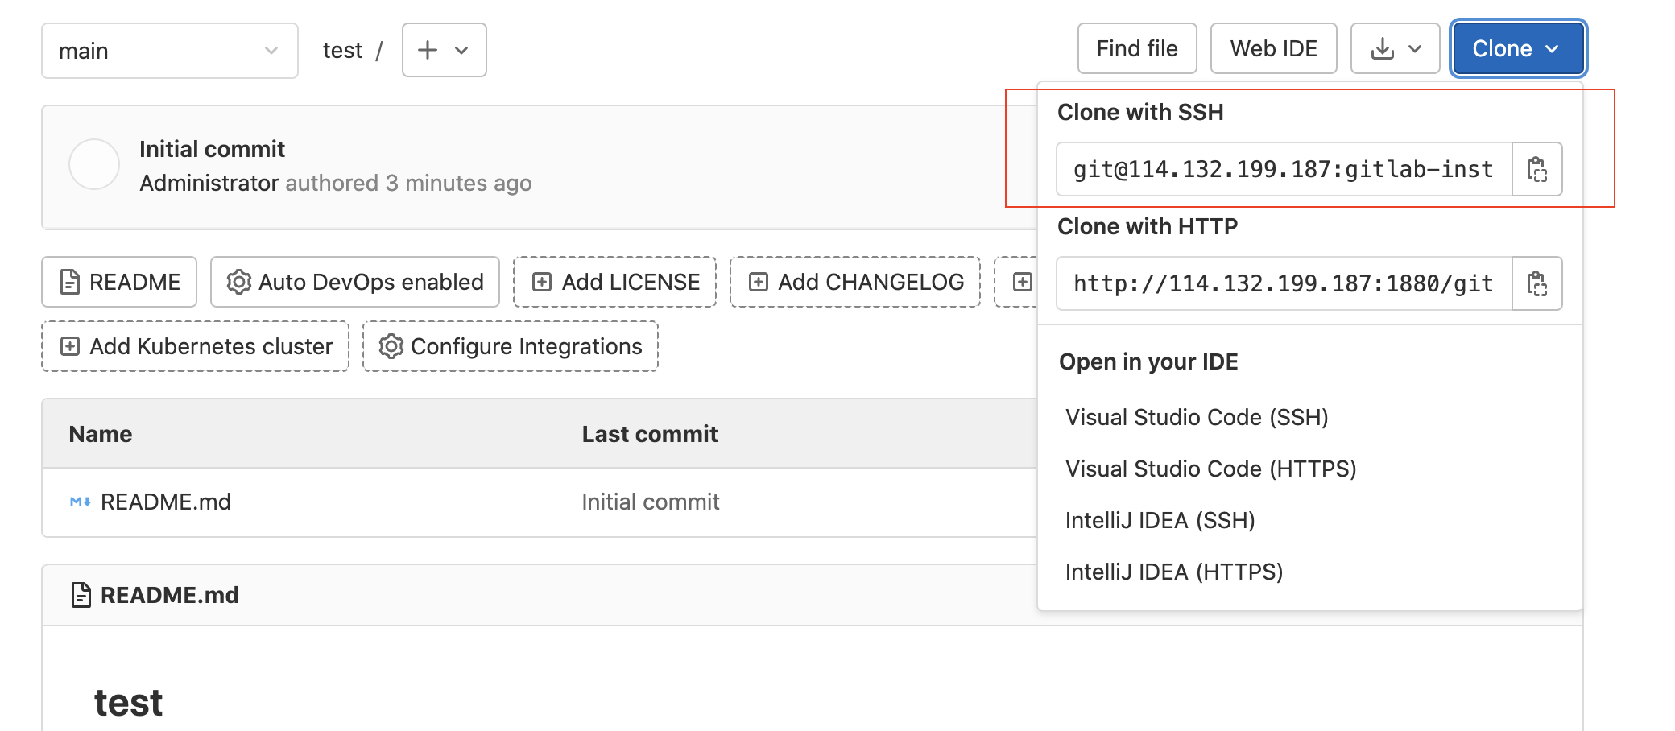The height and width of the screenshot is (731, 1675).
Task: Click the Open in your IDE heading
Action: (x=1148, y=361)
